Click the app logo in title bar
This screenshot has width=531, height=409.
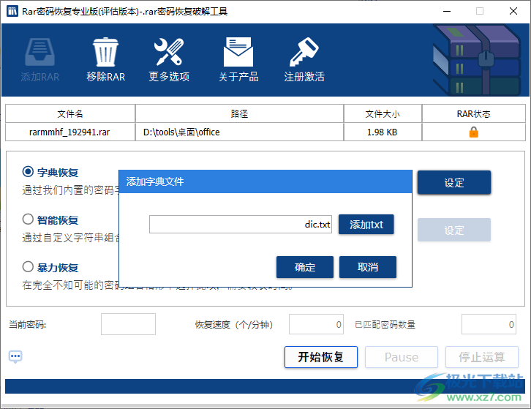pyautogui.click(x=12, y=11)
